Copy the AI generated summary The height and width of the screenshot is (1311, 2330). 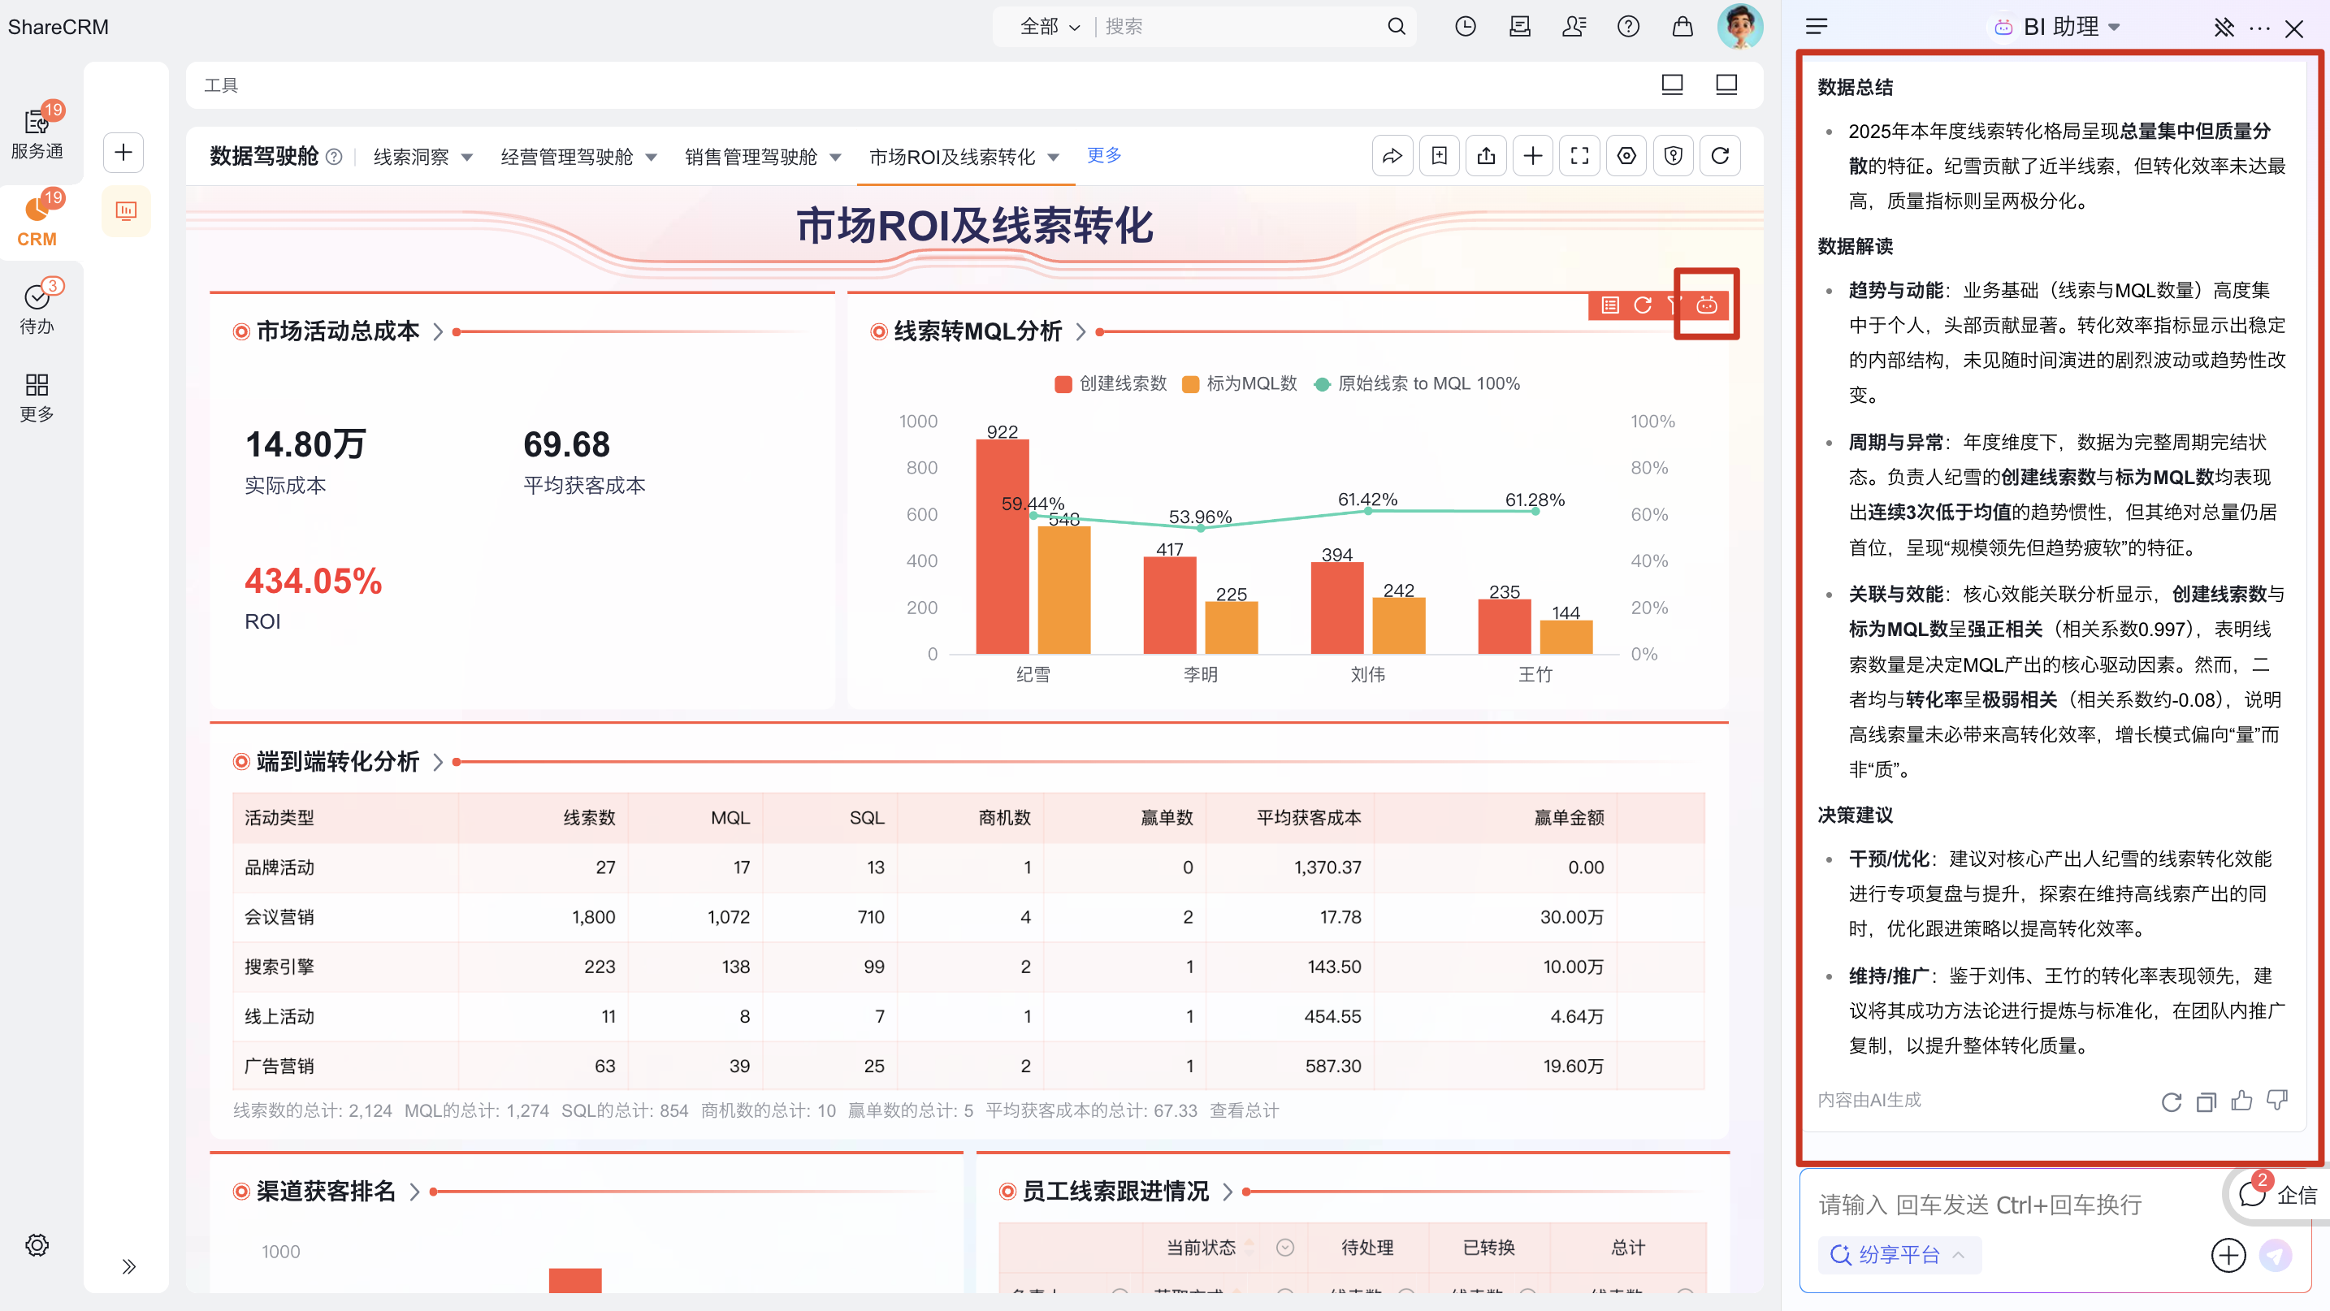click(2206, 1101)
